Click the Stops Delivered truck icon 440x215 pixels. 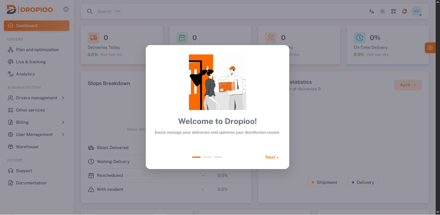91,148
